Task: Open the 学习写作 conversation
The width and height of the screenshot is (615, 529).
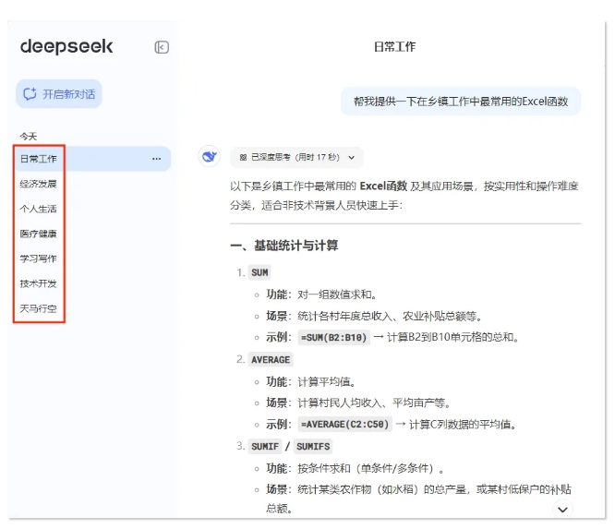Action: tap(39, 258)
